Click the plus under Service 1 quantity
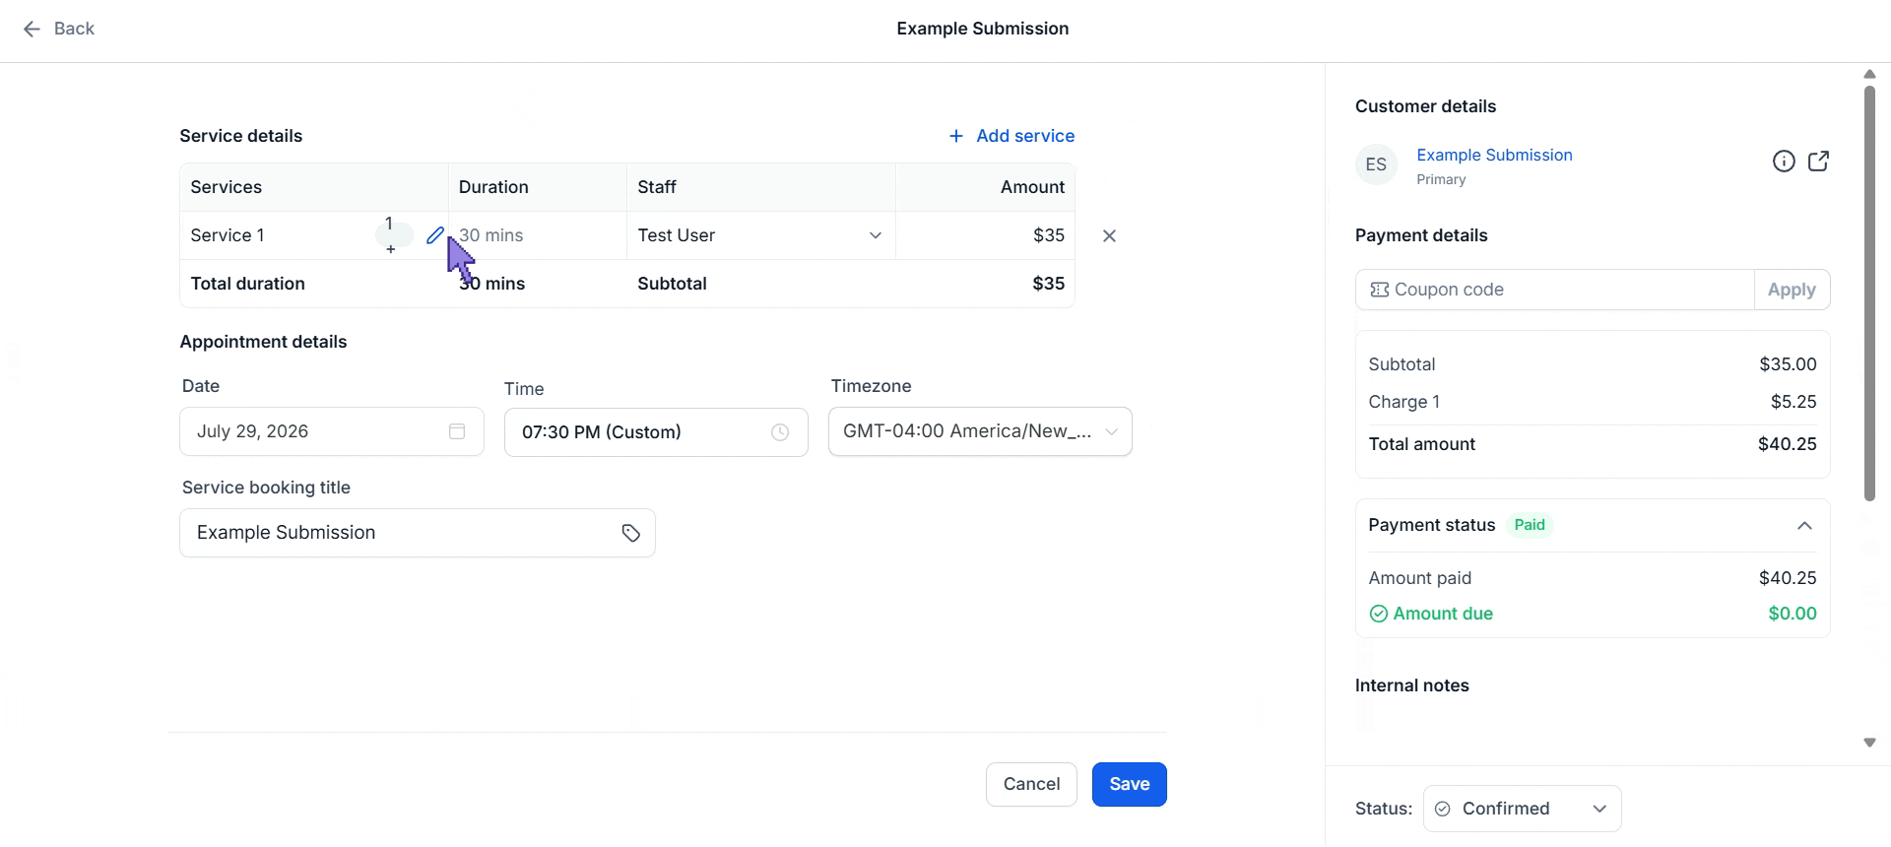The width and height of the screenshot is (1891, 847). [391, 249]
